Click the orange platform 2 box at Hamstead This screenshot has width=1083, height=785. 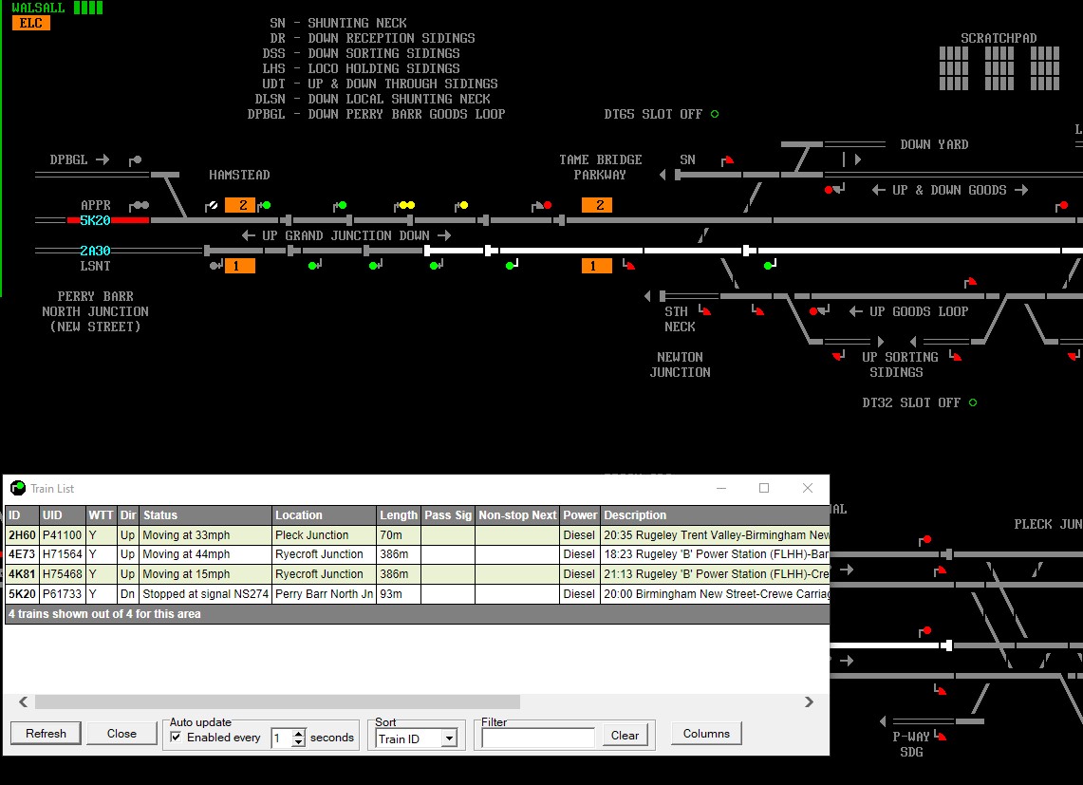240,205
